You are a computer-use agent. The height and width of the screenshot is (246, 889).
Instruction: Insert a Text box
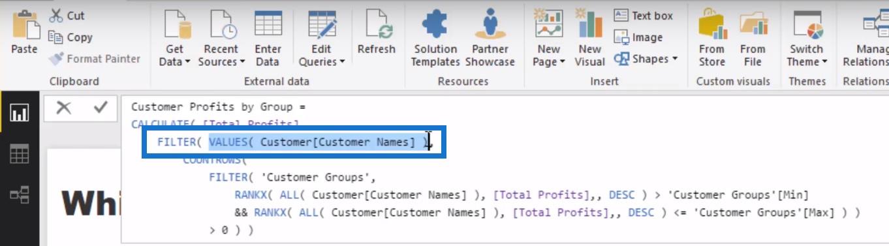[643, 16]
